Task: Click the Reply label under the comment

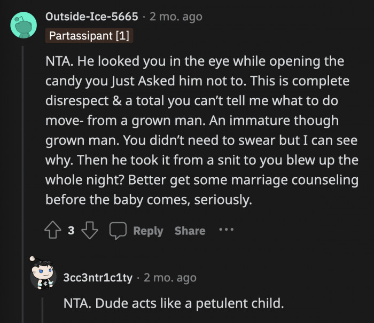Action: pos(148,231)
